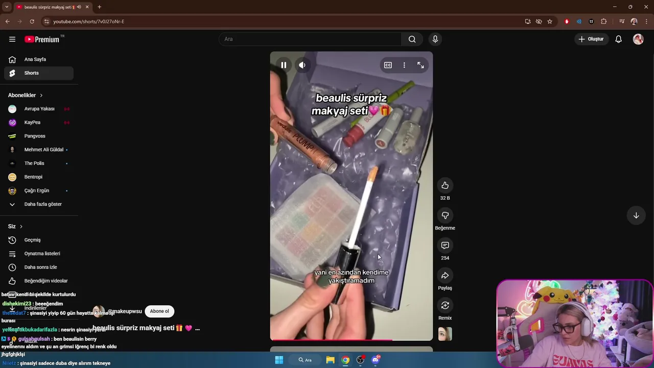Mute the Shorts video volume
This screenshot has width=654, height=368.
[x=302, y=65]
